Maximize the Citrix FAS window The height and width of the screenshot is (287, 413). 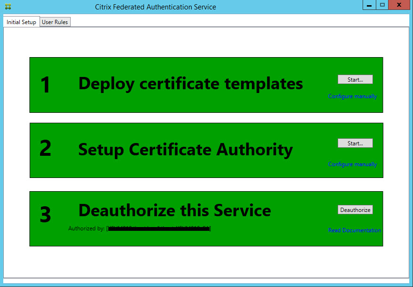pyautogui.click(x=382, y=5)
